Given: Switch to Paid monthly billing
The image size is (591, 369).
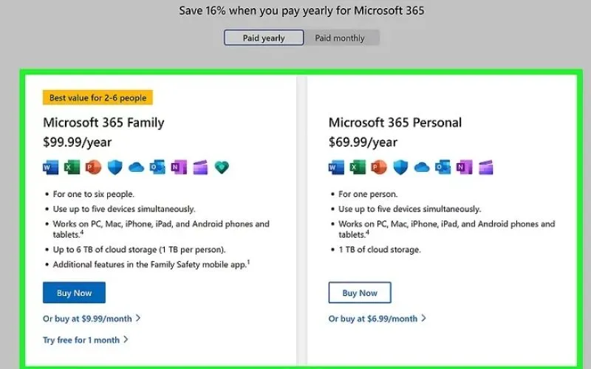Looking at the screenshot, I should click(x=340, y=38).
